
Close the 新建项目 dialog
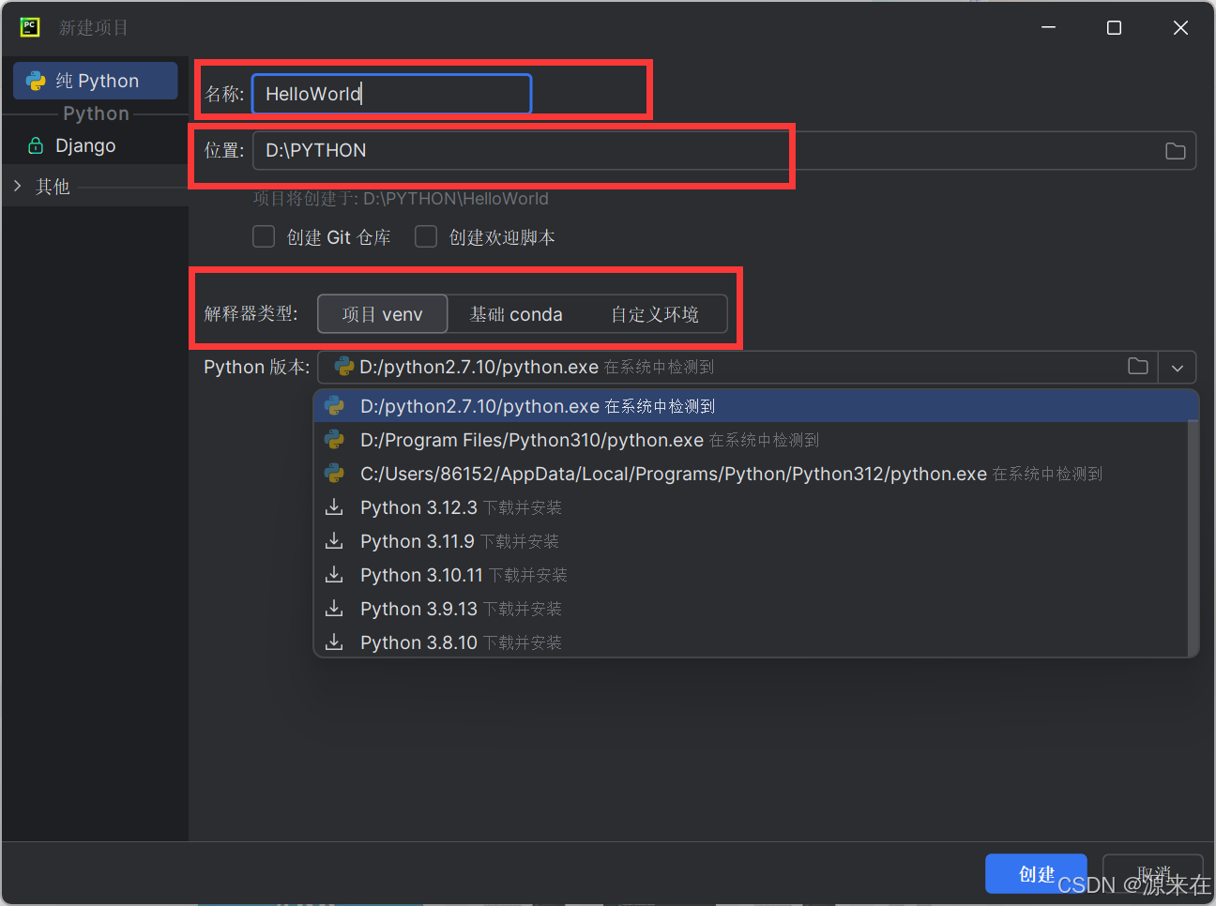click(1180, 27)
